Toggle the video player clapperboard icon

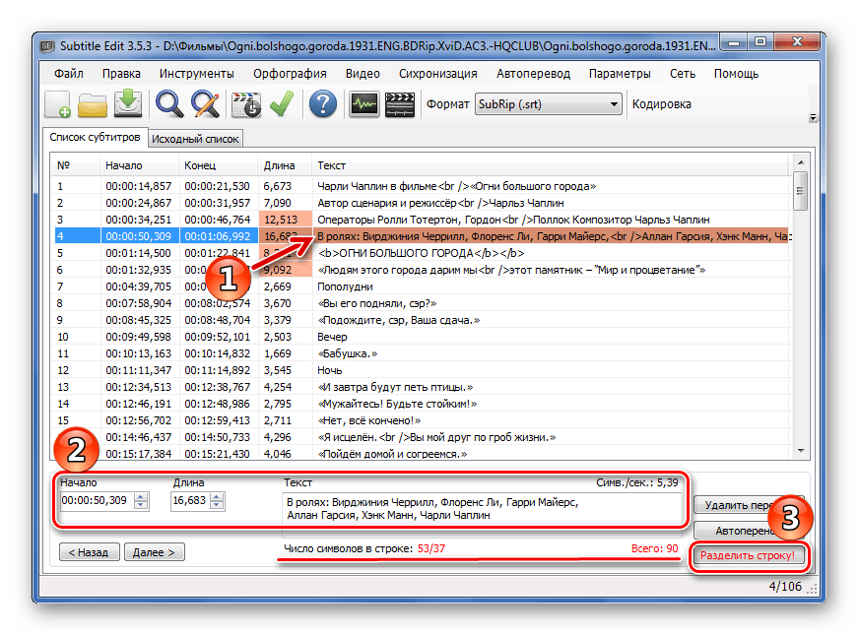coord(400,103)
